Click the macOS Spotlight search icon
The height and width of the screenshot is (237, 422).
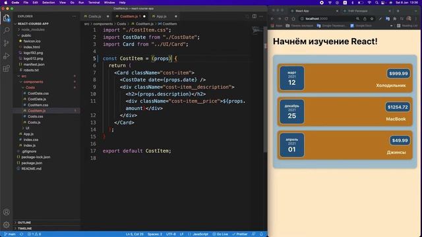tap(377, 3)
